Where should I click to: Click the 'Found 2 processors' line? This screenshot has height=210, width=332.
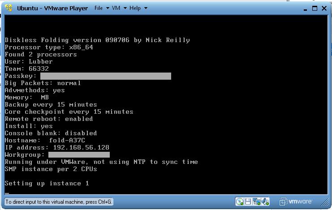41,55
